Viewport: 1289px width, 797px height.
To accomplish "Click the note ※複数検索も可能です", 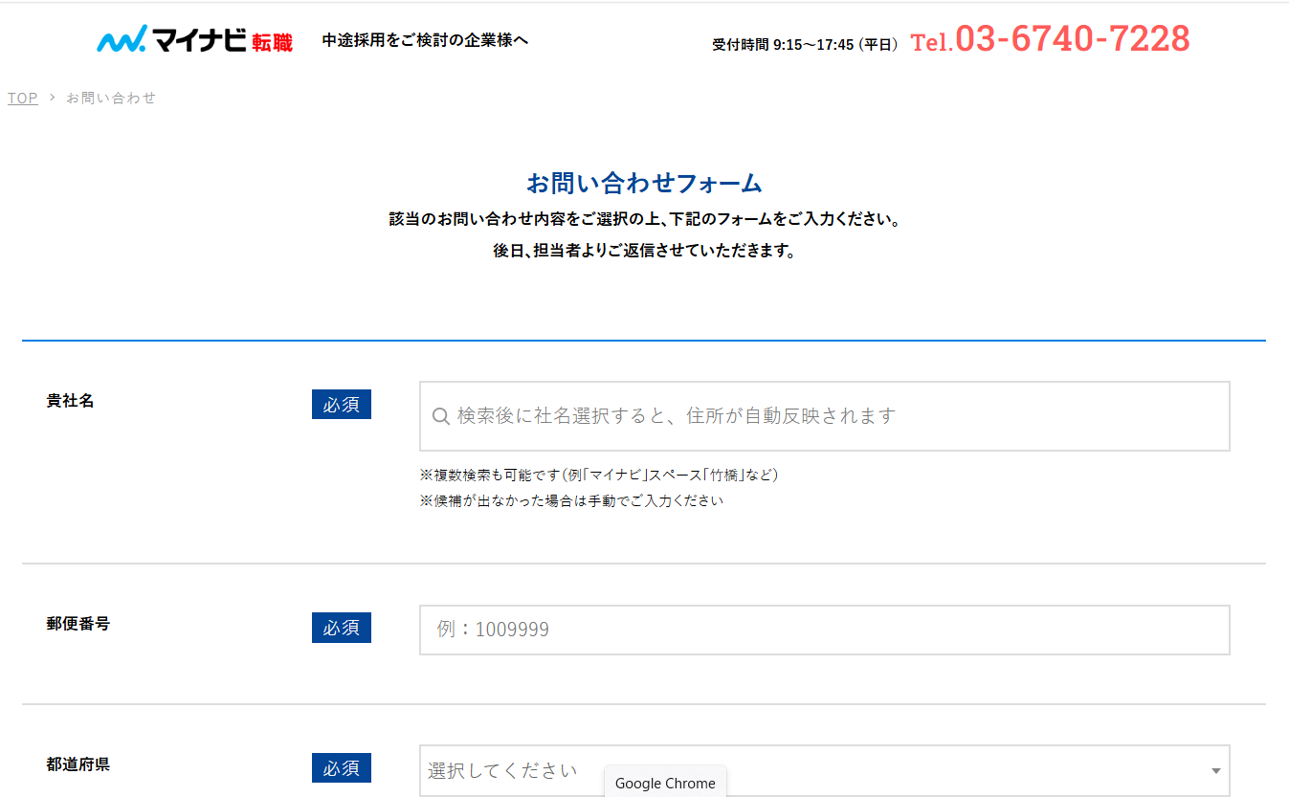I will click(599, 475).
